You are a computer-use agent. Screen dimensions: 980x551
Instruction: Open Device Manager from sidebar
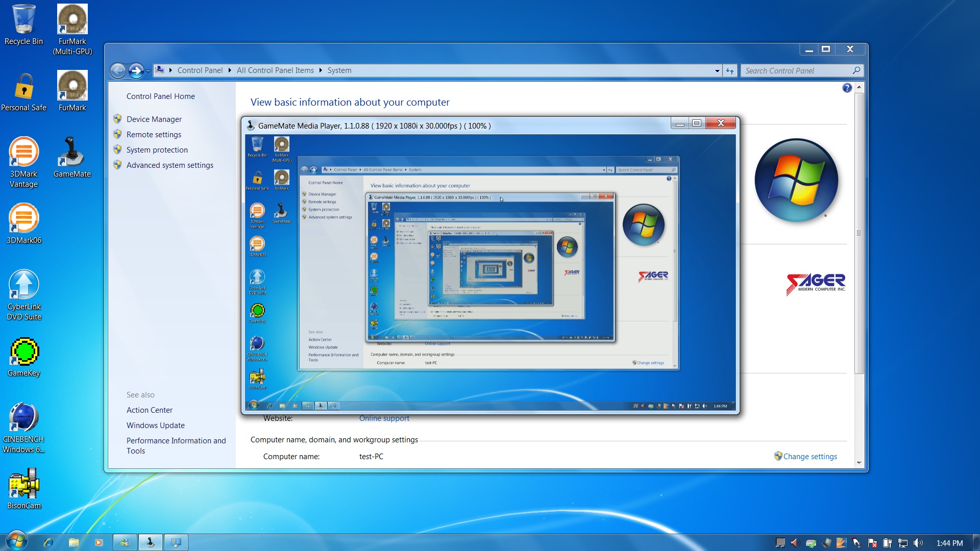click(x=154, y=119)
